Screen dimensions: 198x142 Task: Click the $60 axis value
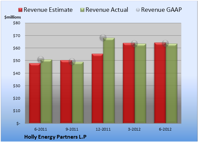pos(16,48)
